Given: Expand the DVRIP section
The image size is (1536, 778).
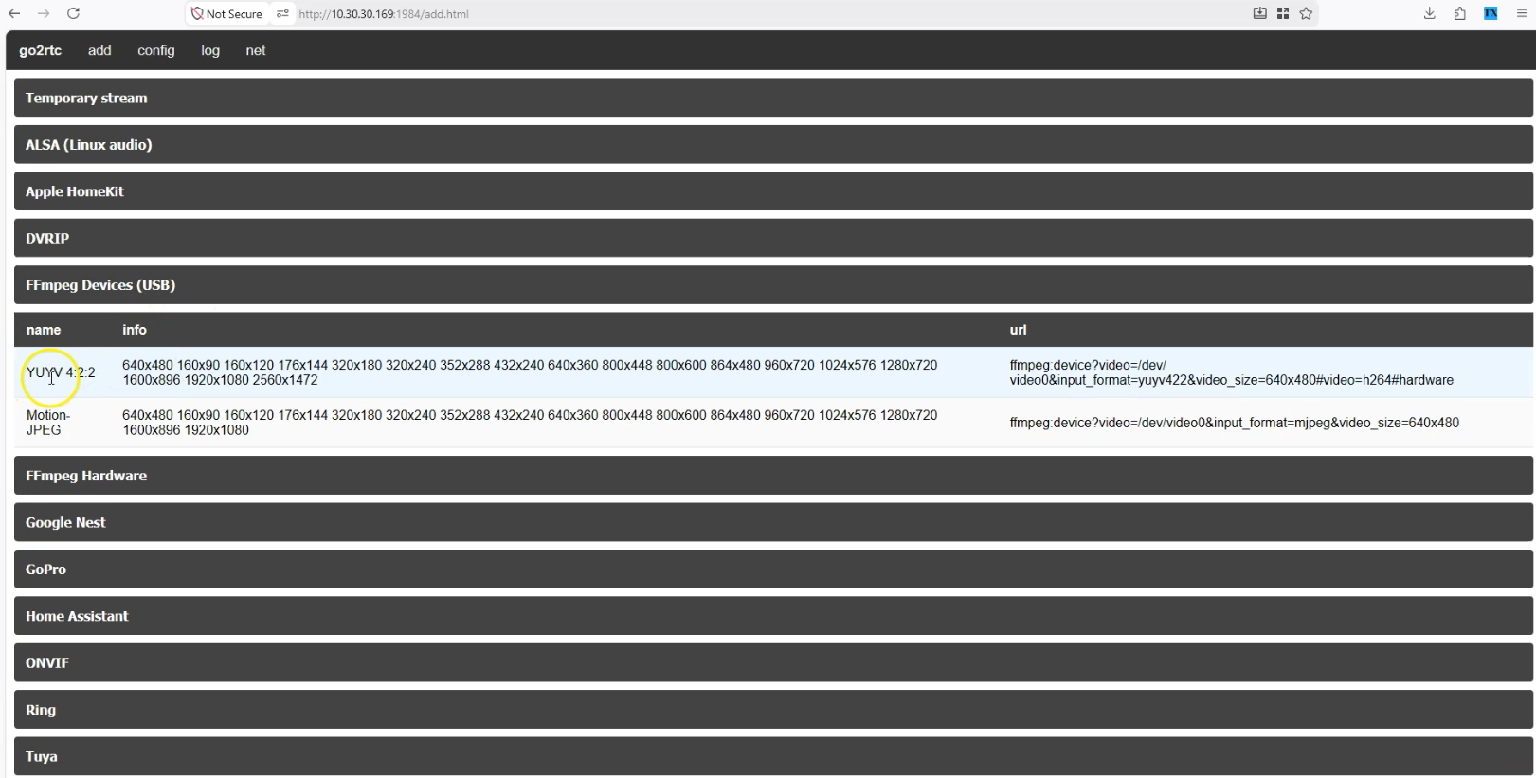Looking at the screenshot, I should (x=773, y=238).
